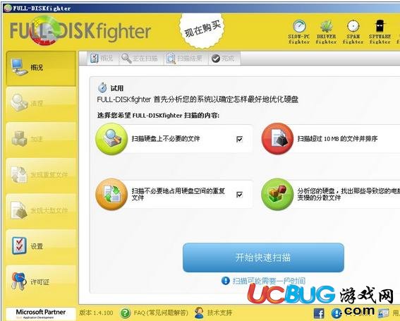Open 许可证 license in the sidebar
Viewport: 400px width, 321px height.
[x=41, y=282]
